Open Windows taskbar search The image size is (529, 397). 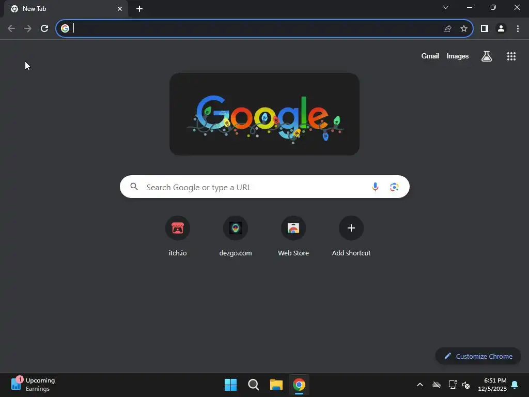pyautogui.click(x=253, y=385)
